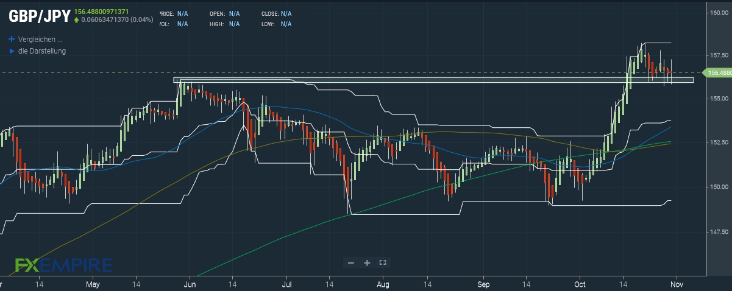The height and width of the screenshot is (291, 732).
Task: Click the CLOSE N/A readout
Action: click(x=277, y=13)
